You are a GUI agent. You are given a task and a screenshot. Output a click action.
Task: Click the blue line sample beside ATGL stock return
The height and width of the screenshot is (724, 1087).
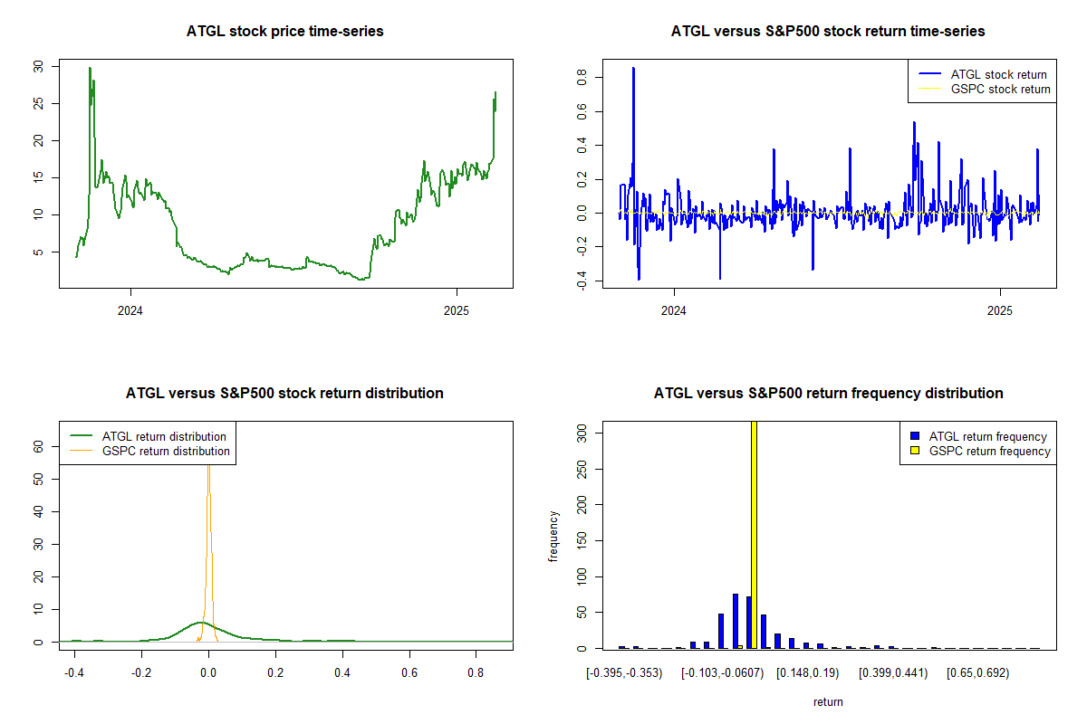coord(928,74)
